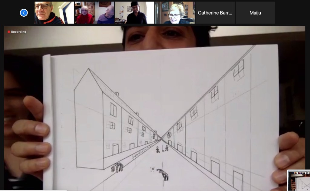The height and width of the screenshot is (191, 310).
Task: Click the horizontal scrollbar below the video
Action: click(x=33, y=190)
